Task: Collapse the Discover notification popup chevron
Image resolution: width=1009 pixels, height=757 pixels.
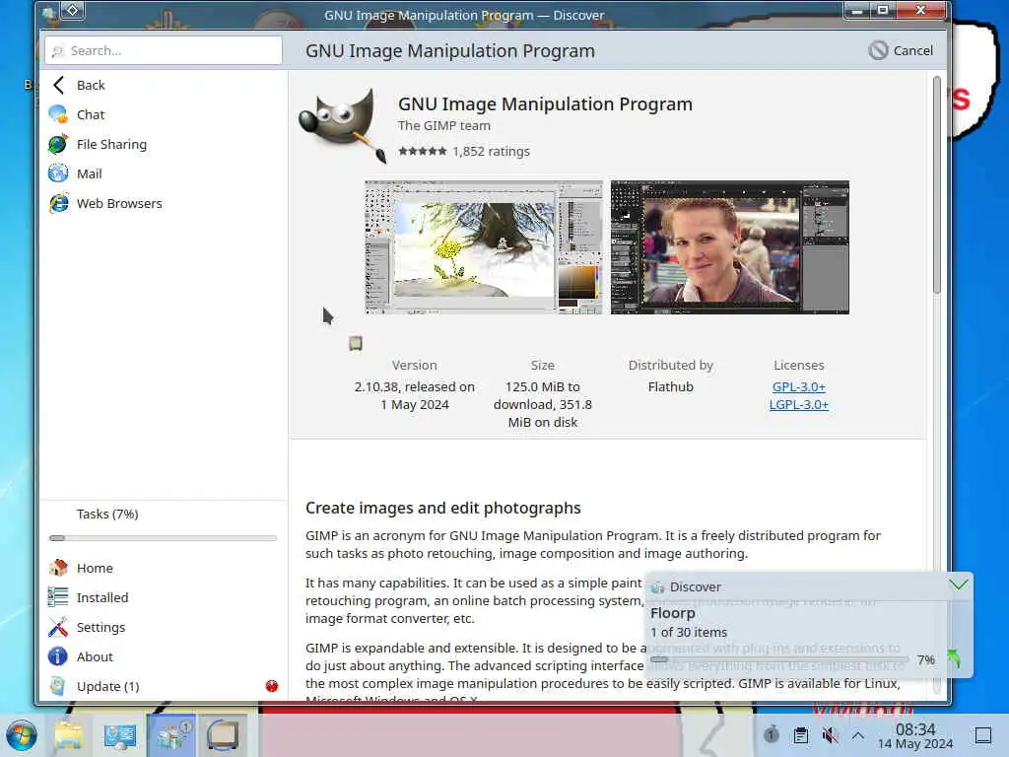Action: 958,585
